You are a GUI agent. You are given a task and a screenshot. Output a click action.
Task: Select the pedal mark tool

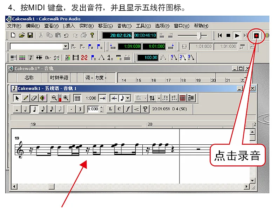(145, 109)
